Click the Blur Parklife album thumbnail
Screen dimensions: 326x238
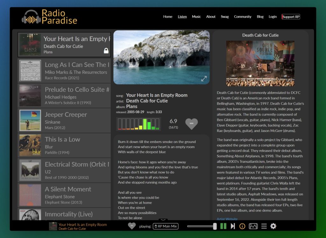pyautogui.click(x=30, y=145)
